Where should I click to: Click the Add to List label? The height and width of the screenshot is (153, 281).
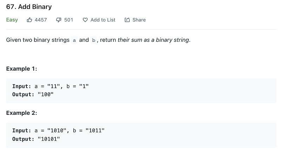[x=103, y=20]
